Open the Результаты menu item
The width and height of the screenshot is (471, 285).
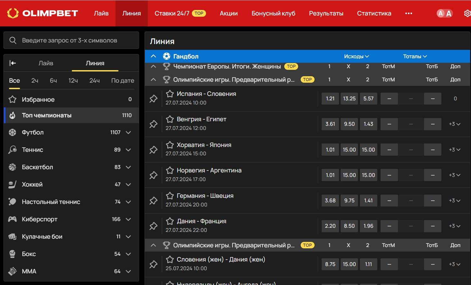(x=326, y=13)
